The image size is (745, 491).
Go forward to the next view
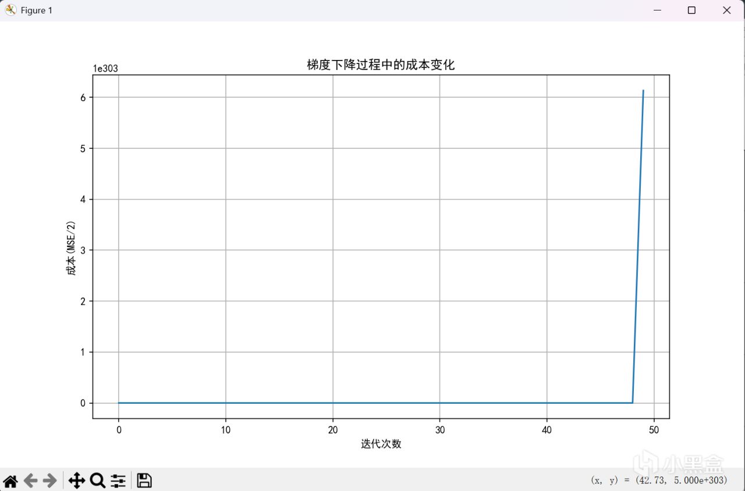pyautogui.click(x=50, y=481)
